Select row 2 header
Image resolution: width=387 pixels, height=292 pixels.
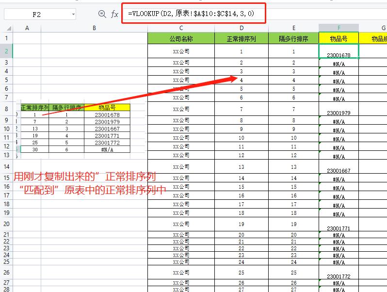click(x=6, y=51)
